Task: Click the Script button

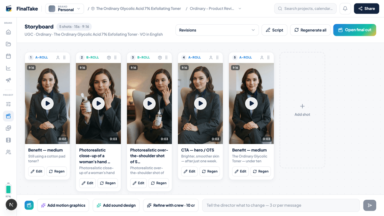Action: (275, 30)
